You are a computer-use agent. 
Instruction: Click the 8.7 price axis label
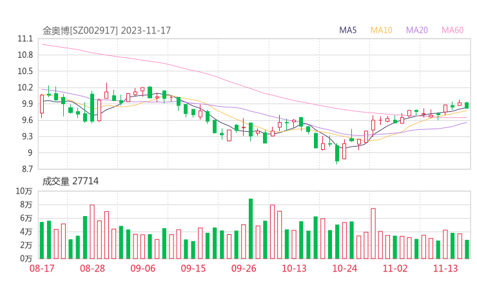pyautogui.click(x=27, y=169)
